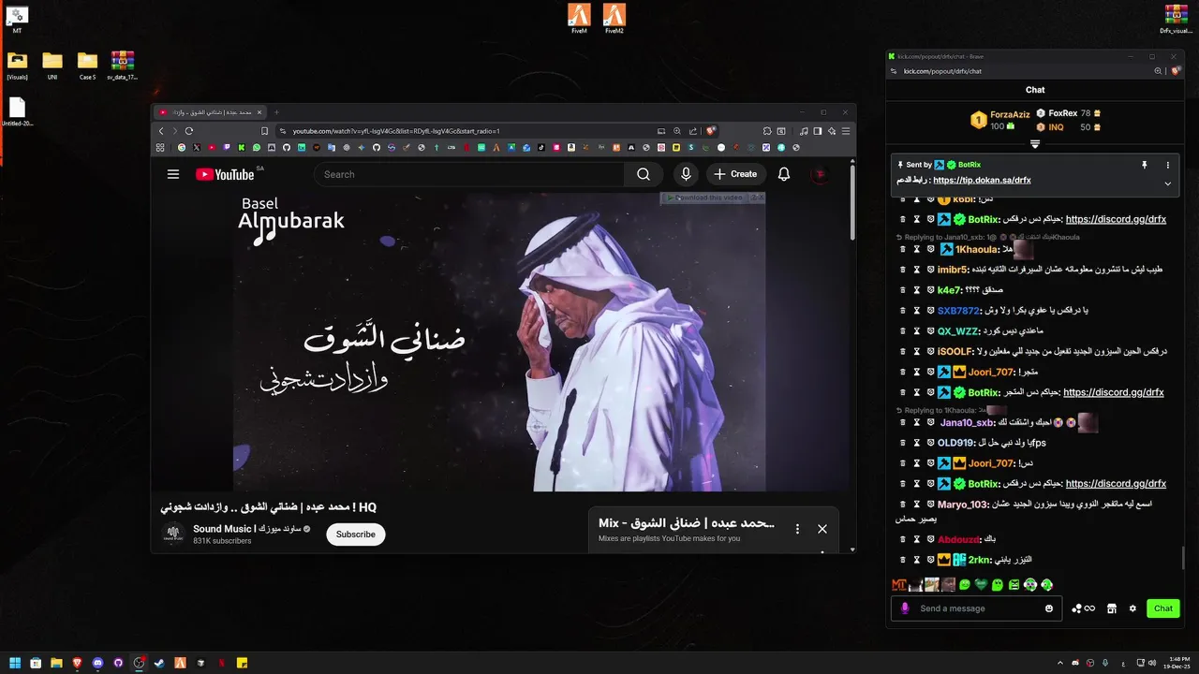Open Discord from the taskbar
This screenshot has height=674, width=1199.
98,663
